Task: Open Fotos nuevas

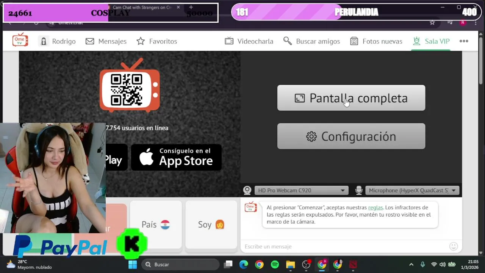Action: (x=376, y=41)
